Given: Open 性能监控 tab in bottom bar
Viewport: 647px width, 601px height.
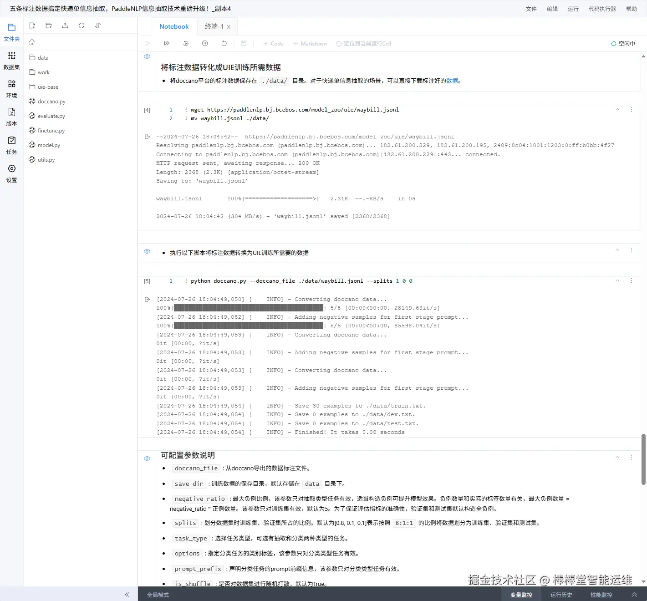Looking at the screenshot, I should tap(601, 595).
